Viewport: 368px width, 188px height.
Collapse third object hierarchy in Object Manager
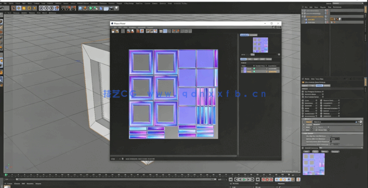click(302, 17)
